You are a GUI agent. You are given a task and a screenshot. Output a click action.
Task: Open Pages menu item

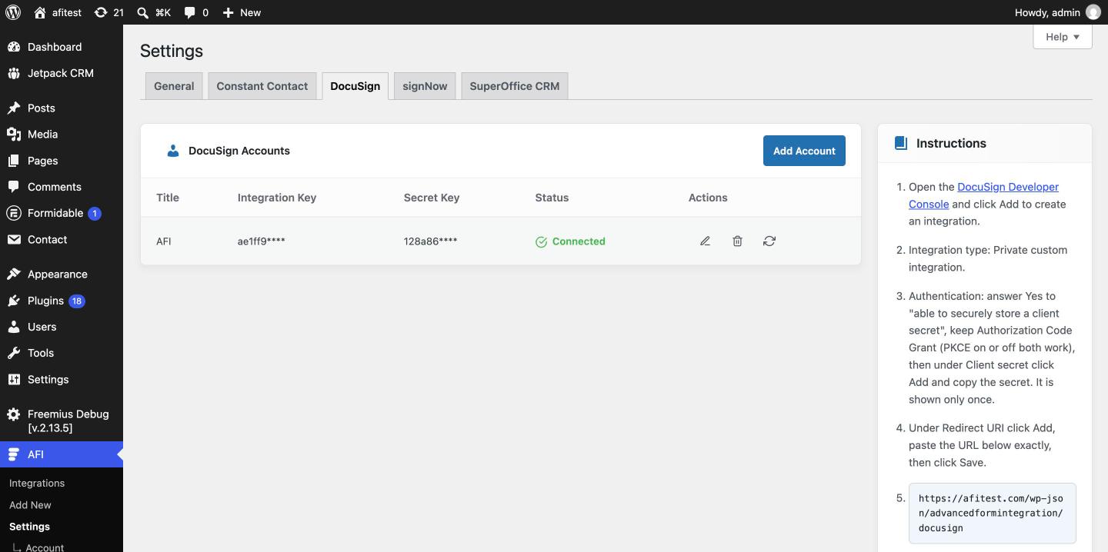pyautogui.click(x=62, y=161)
